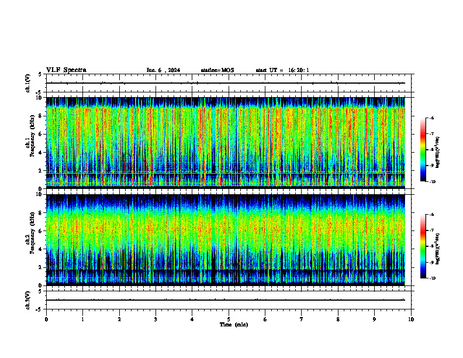Click the "start UT = 16:20: 1" text
Viewport: 463px width, 358px height.
click(x=282, y=70)
